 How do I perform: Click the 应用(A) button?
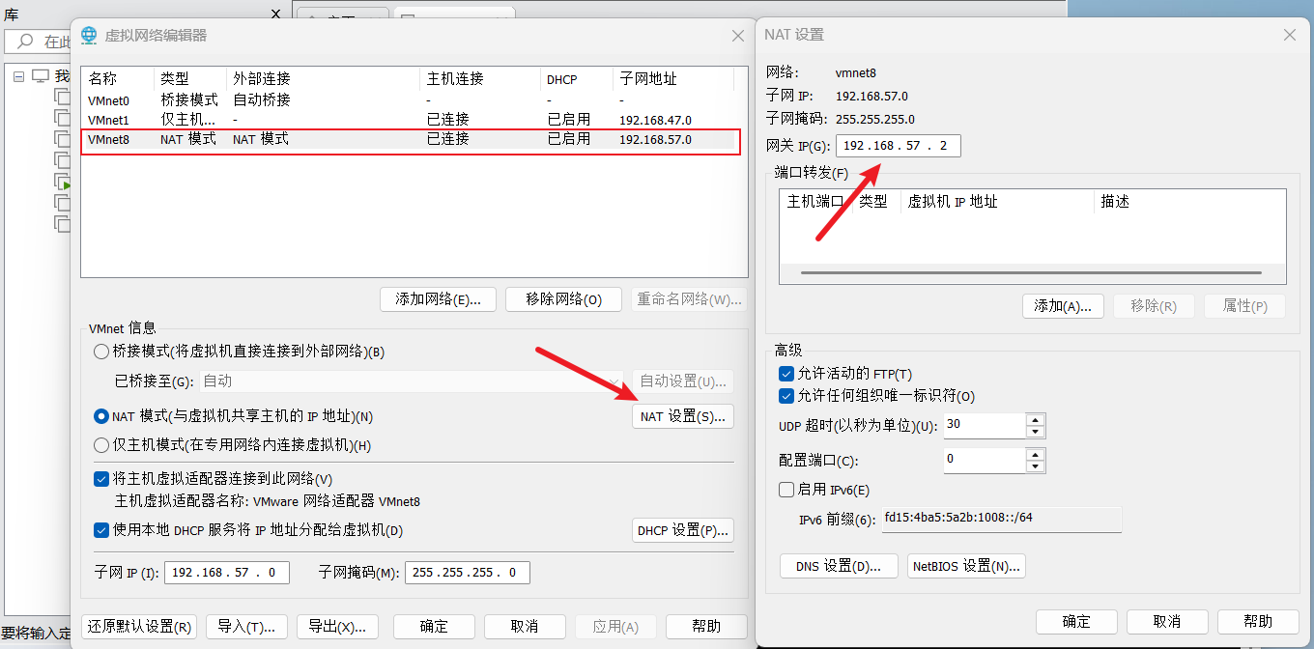tap(615, 627)
